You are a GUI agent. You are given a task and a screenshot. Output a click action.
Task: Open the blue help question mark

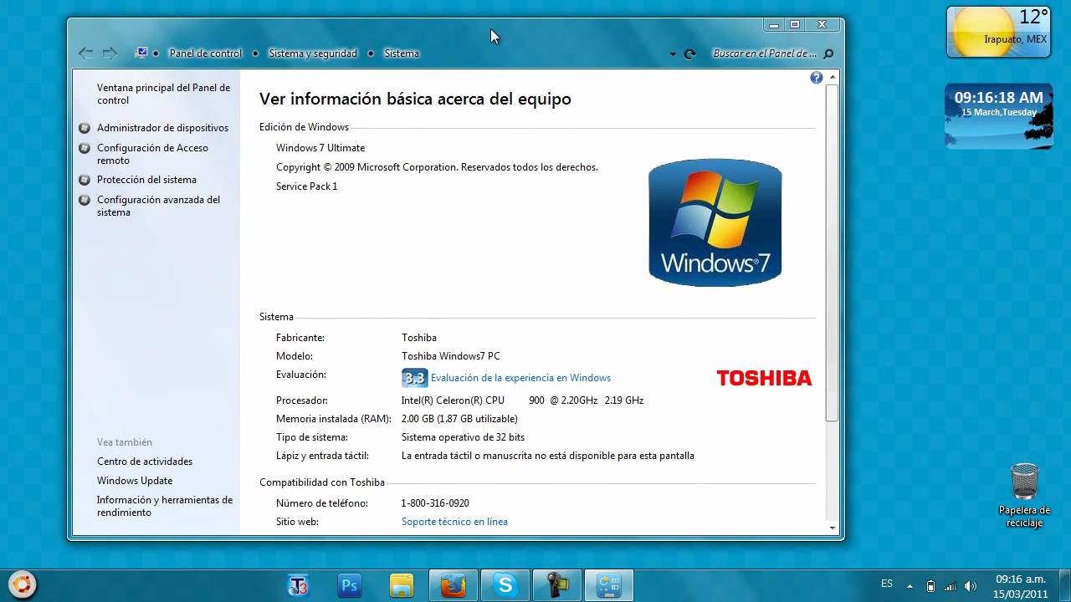coord(817,78)
